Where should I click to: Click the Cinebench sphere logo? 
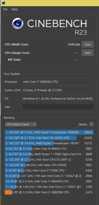click(x=18, y=23)
